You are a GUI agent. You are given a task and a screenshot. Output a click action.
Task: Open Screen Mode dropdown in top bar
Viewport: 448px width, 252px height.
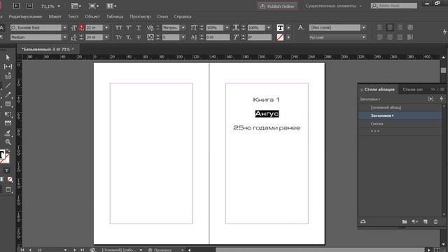94,6
